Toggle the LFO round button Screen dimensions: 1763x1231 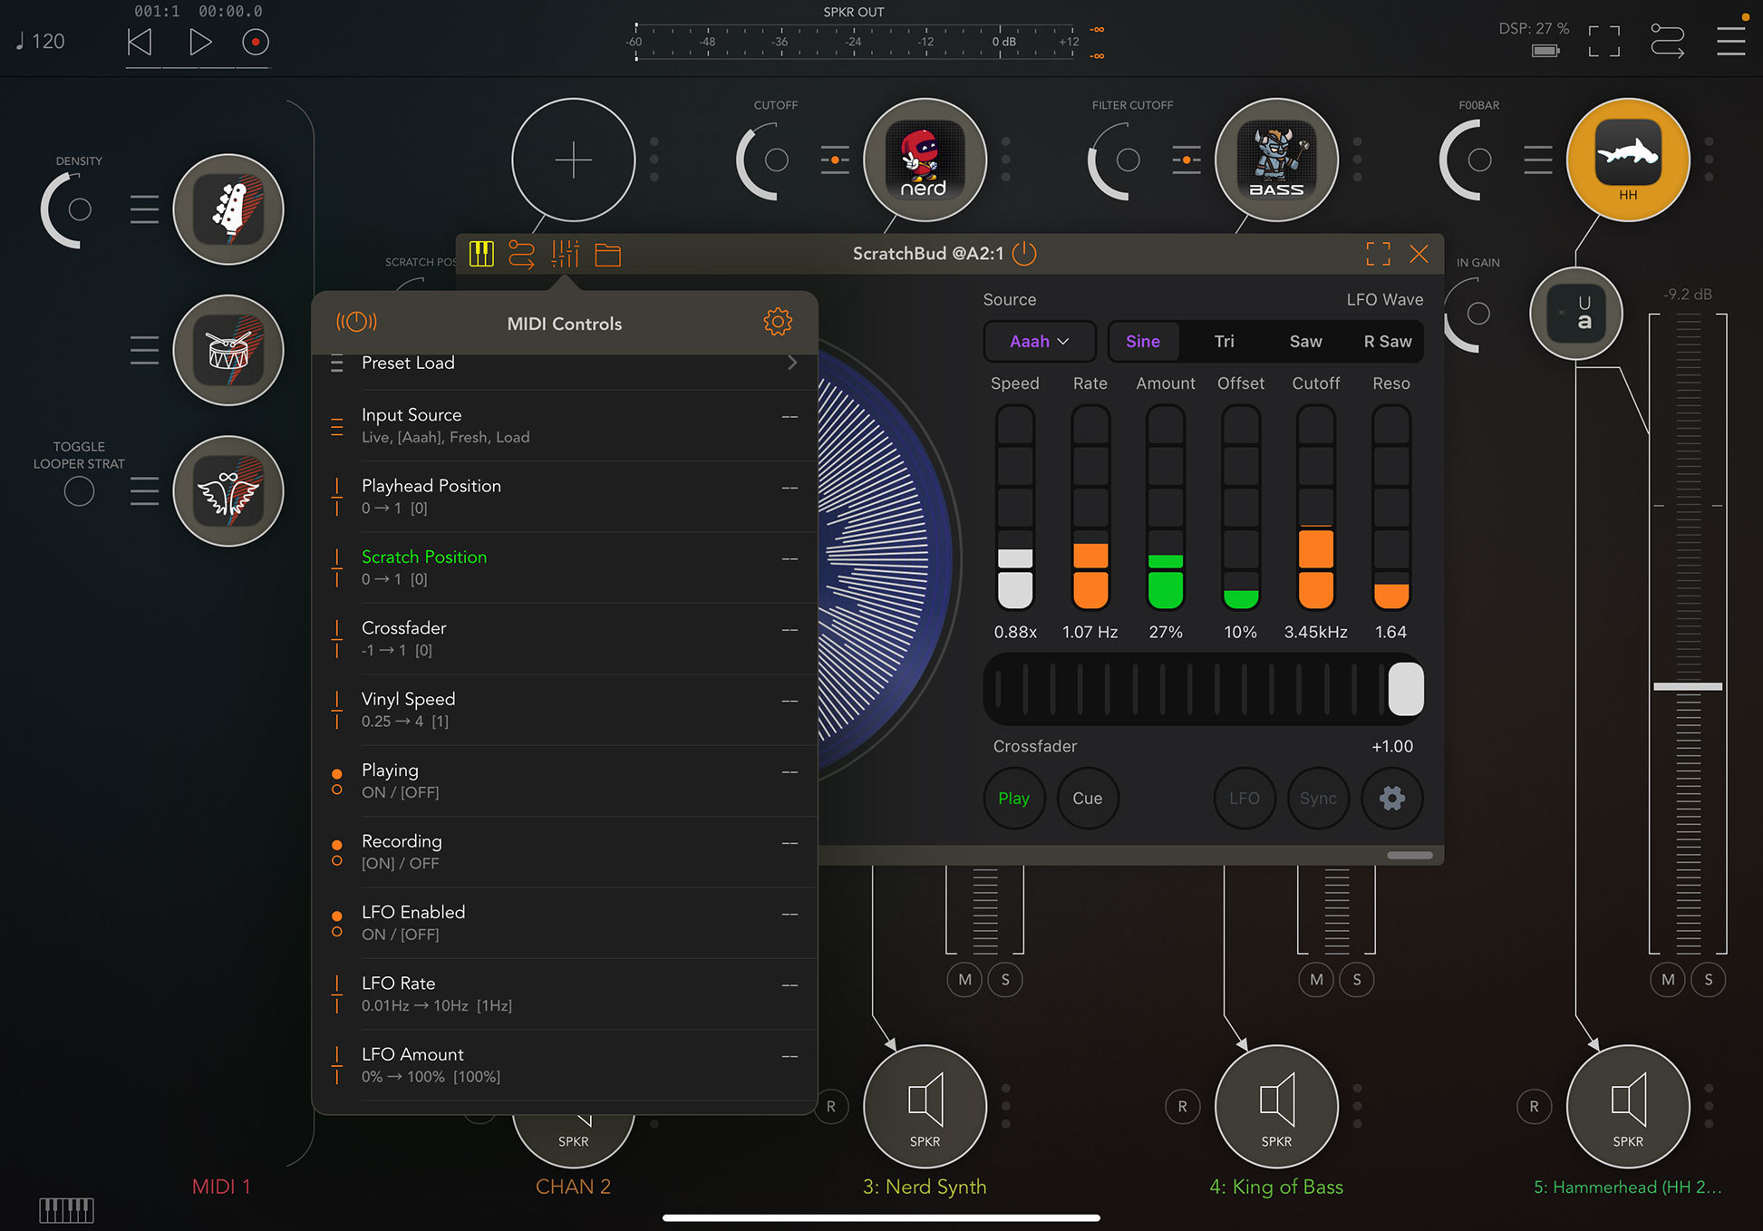point(1244,798)
